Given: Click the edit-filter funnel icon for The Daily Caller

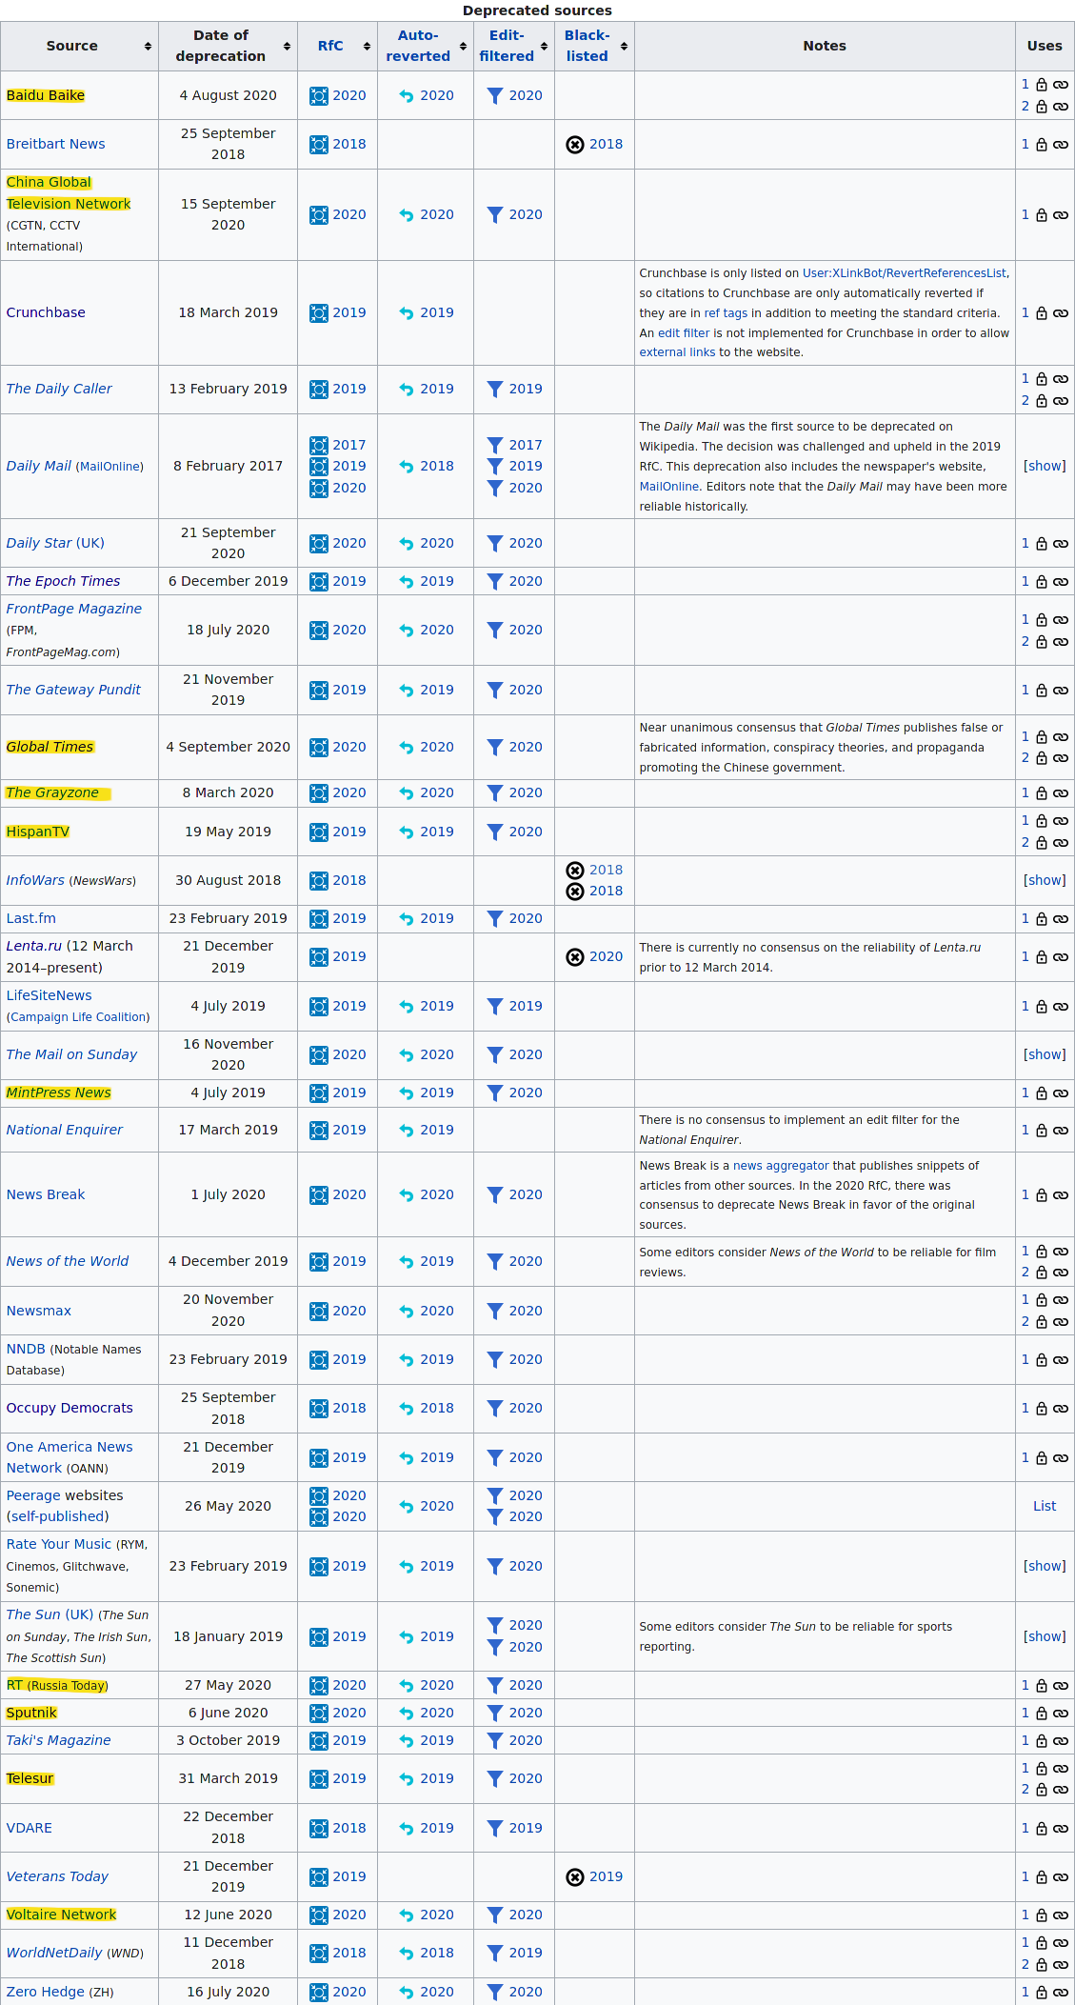Looking at the screenshot, I should 495,390.
